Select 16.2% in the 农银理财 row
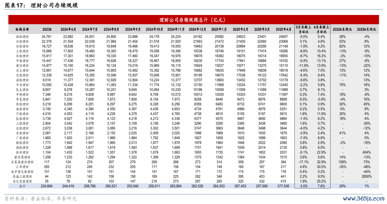Screen dimensions: 387x204 (321, 56)
